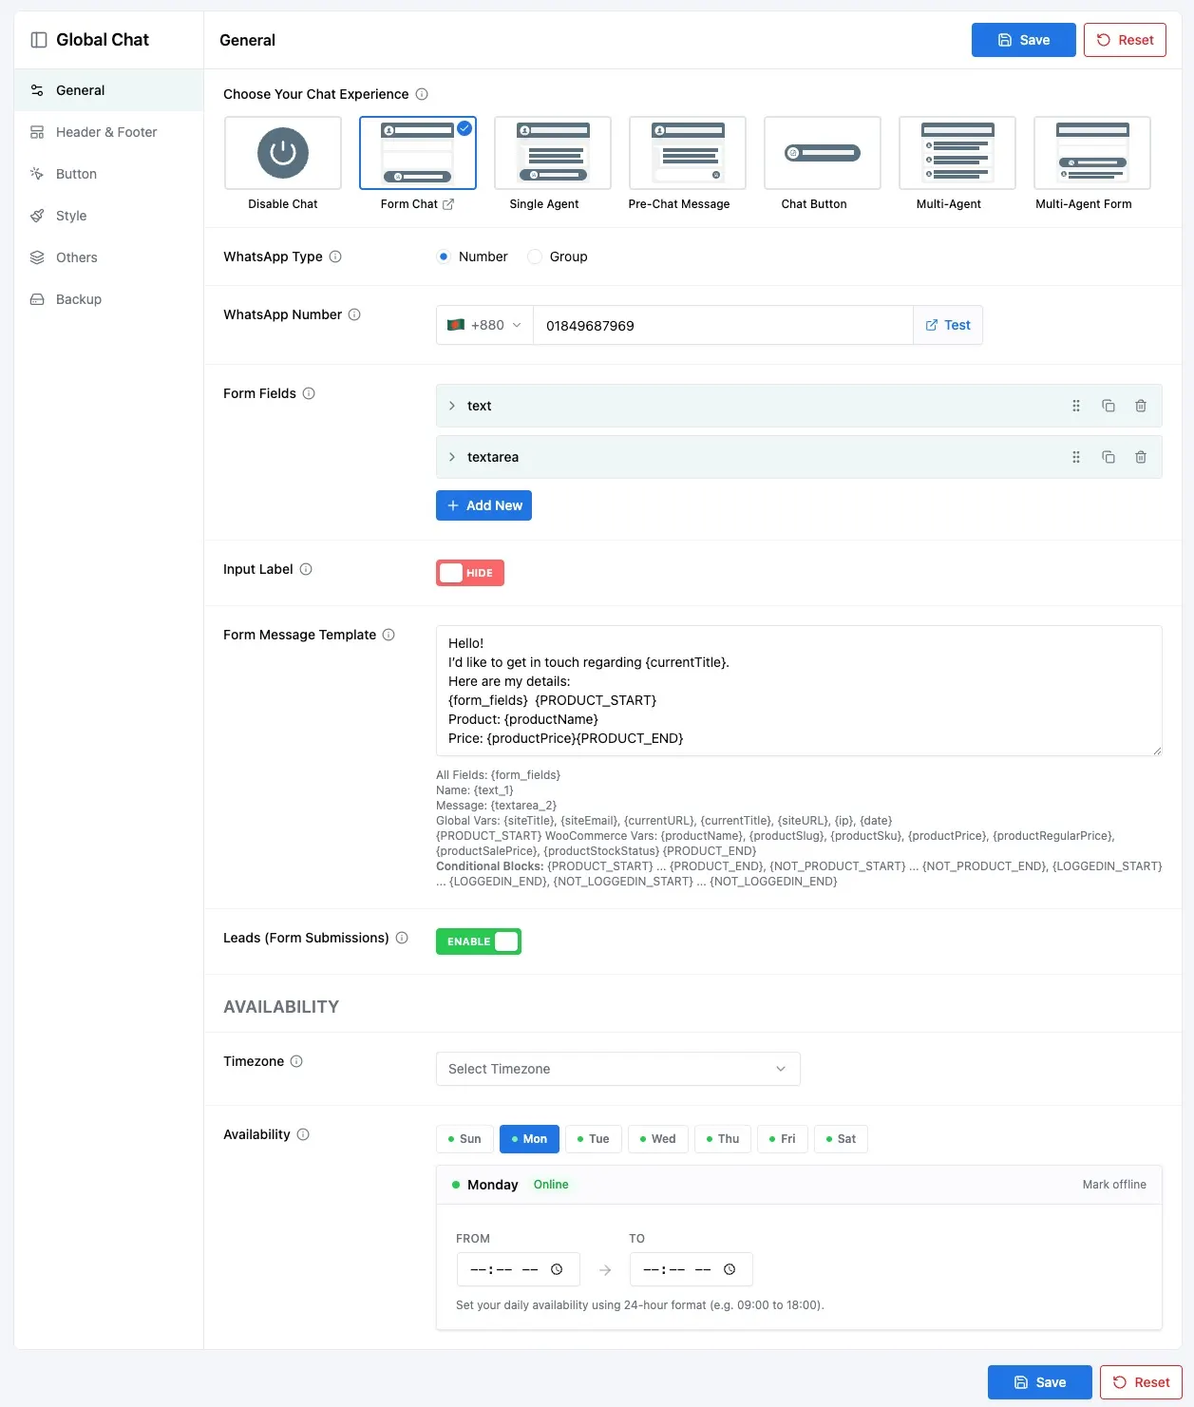Choose the Multi-Agent experience
Screen dimensions: 1194x1407
coord(957,153)
